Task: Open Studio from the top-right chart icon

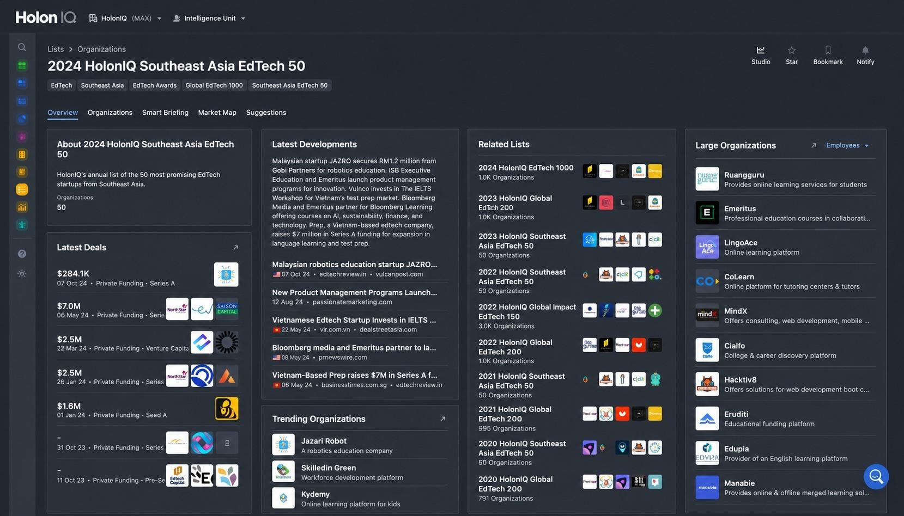Action: [x=761, y=55]
